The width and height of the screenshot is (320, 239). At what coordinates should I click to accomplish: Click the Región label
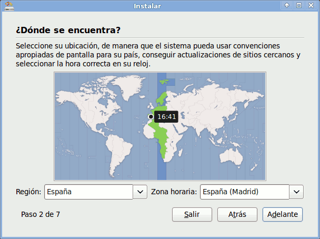pos(28,192)
